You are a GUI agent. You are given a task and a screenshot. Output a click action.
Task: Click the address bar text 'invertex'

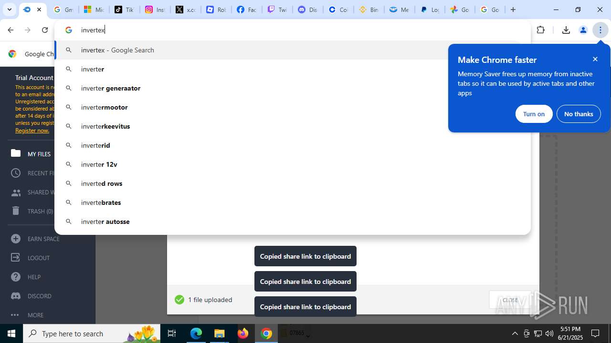pyautogui.click(x=93, y=30)
